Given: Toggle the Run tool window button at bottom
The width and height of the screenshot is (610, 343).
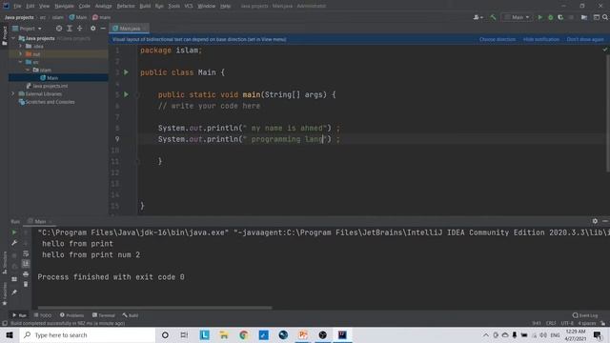Looking at the screenshot, I should (x=19, y=315).
